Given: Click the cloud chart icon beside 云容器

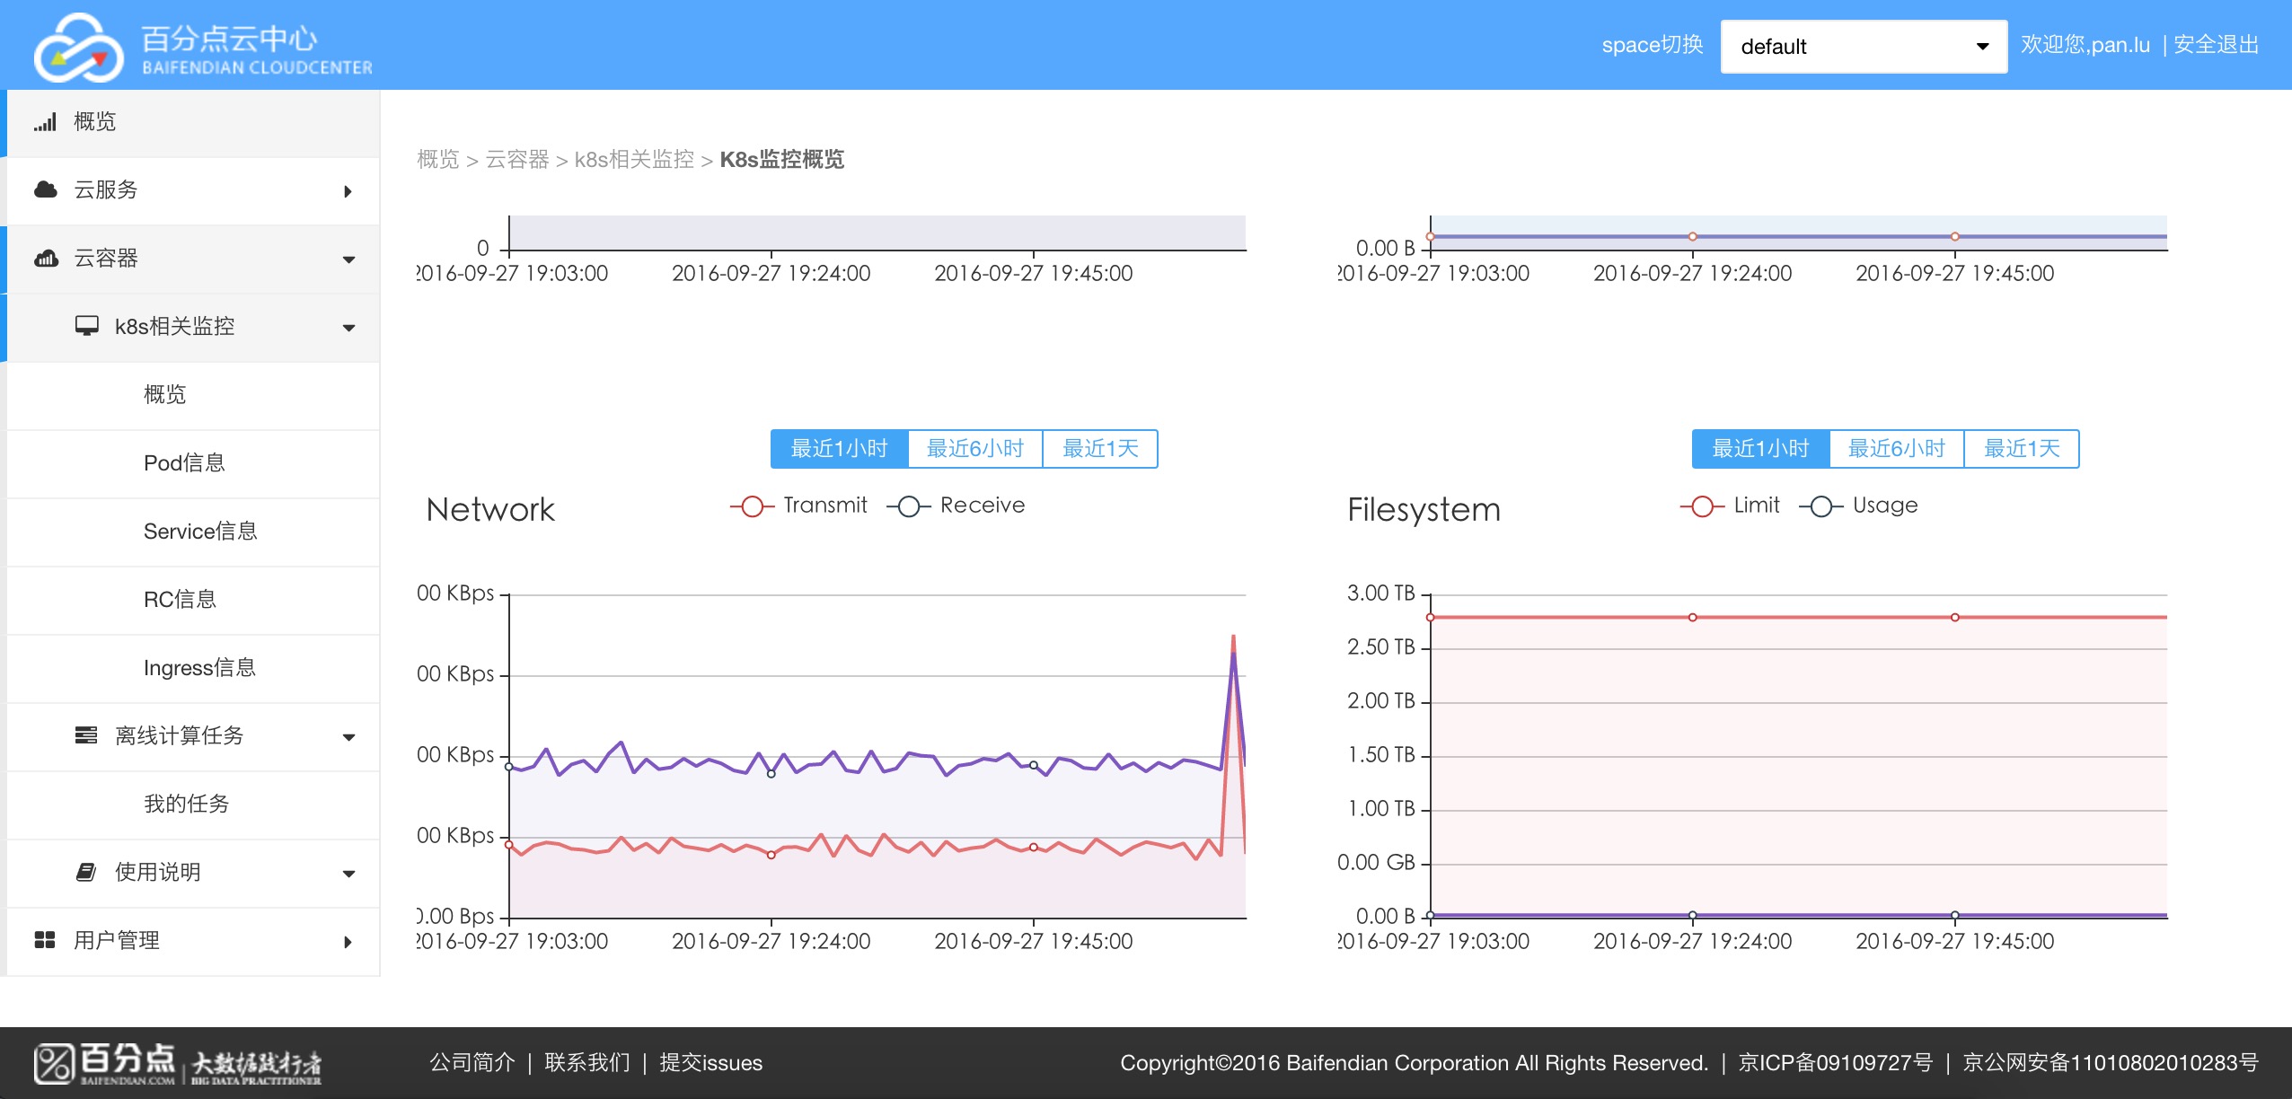Looking at the screenshot, I should click(46, 259).
